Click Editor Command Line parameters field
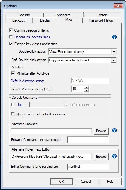Screen dimensions: 126x190 click(87, 167)
